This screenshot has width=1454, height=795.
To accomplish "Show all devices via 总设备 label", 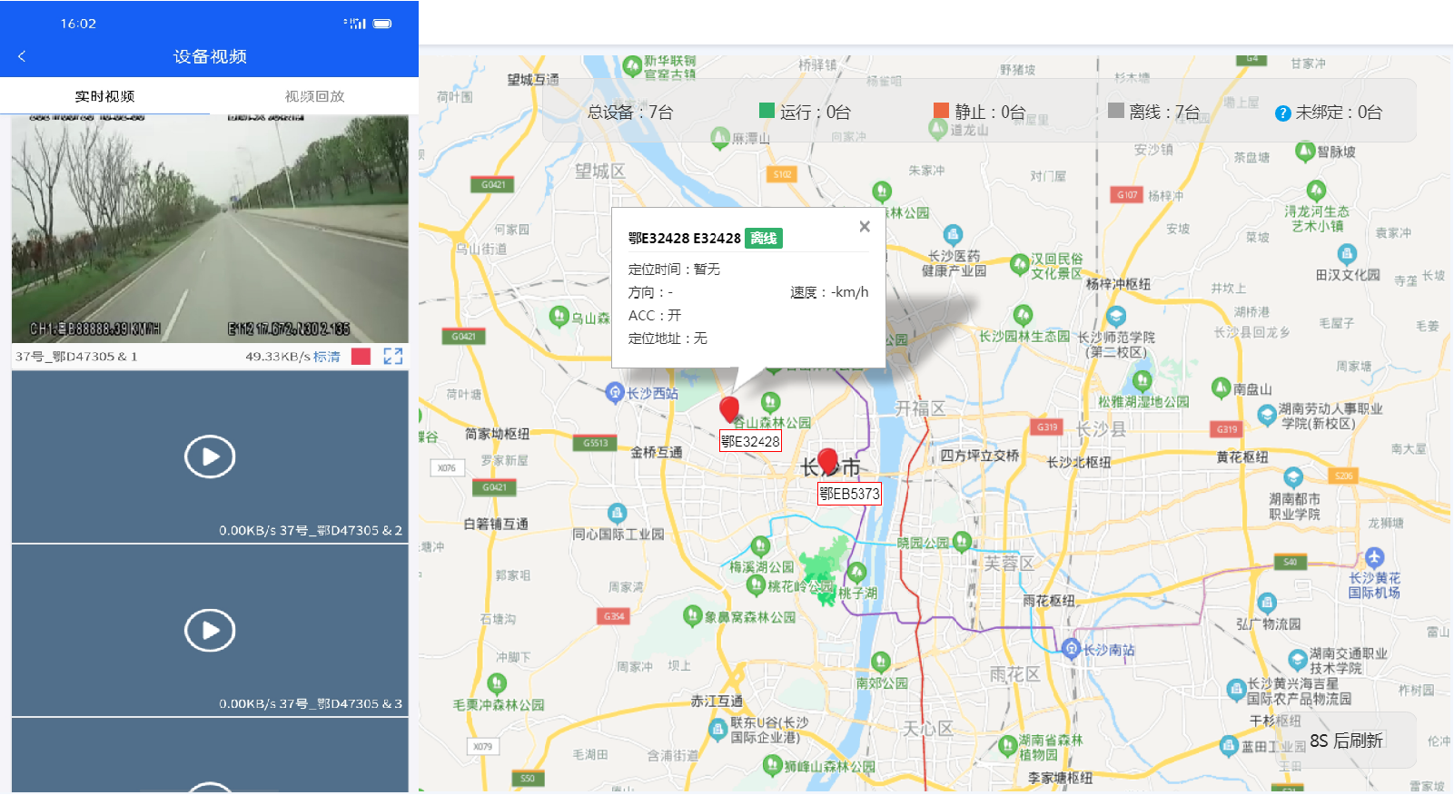I will [630, 113].
